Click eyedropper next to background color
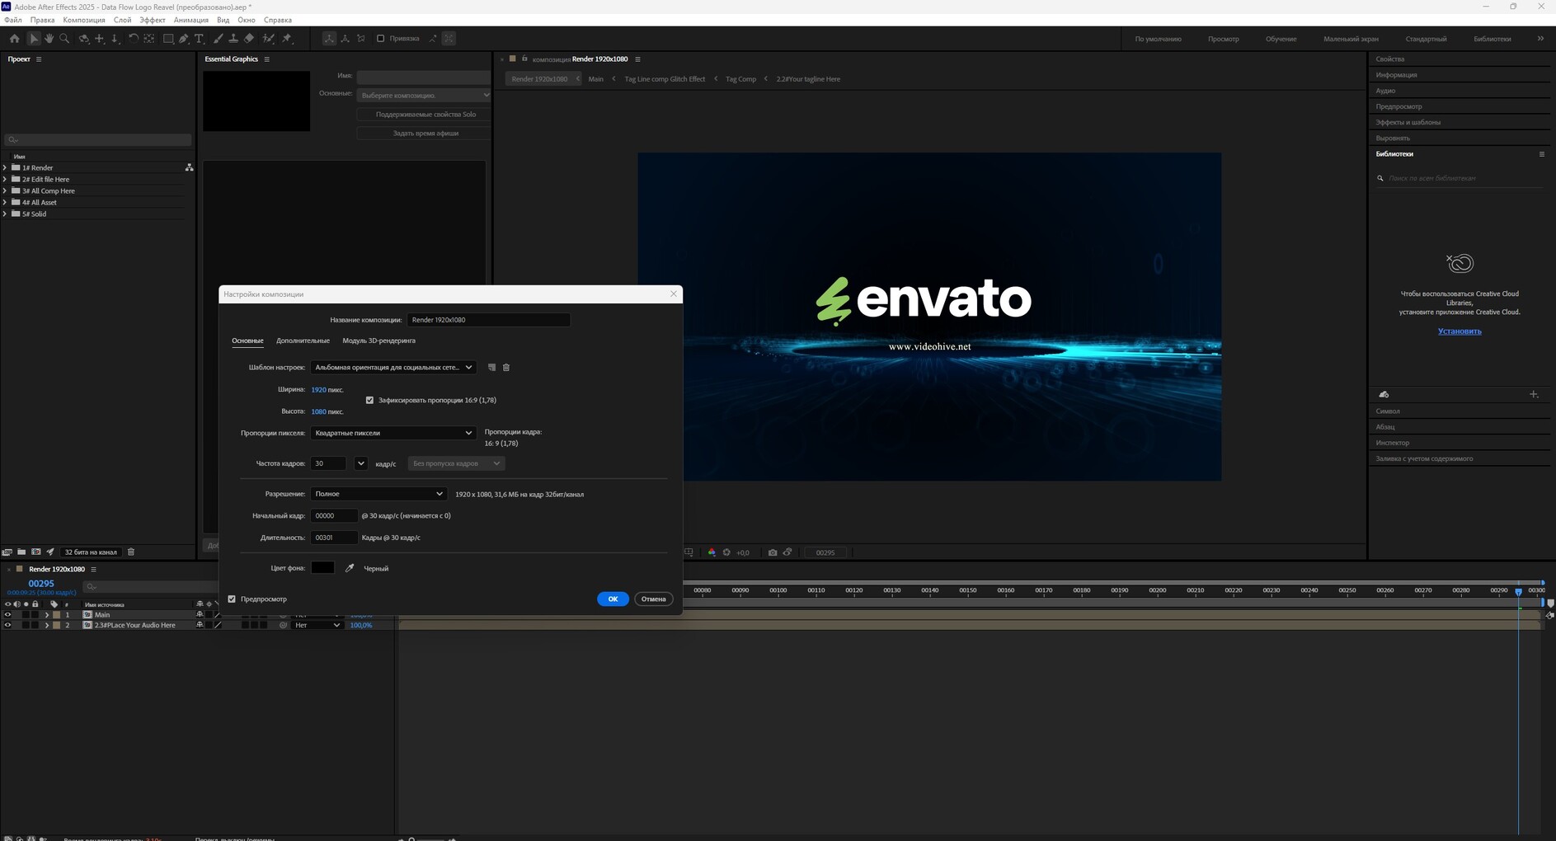Image resolution: width=1556 pixels, height=841 pixels. tap(350, 568)
